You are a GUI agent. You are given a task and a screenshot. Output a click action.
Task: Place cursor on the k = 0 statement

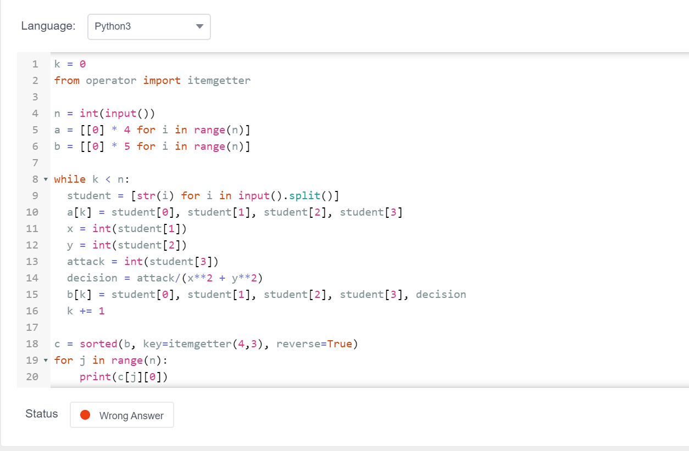tap(68, 64)
